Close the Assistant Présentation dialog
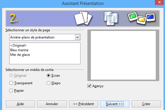Viewport: 165px width, 110px height. [159, 2]
